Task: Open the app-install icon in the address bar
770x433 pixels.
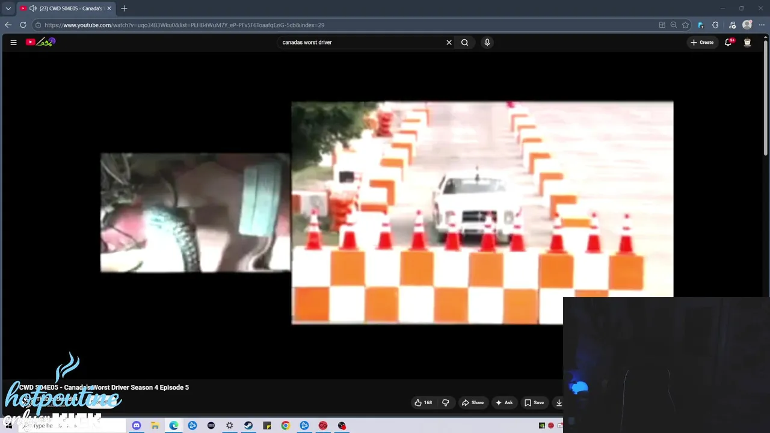Action: 662,25
